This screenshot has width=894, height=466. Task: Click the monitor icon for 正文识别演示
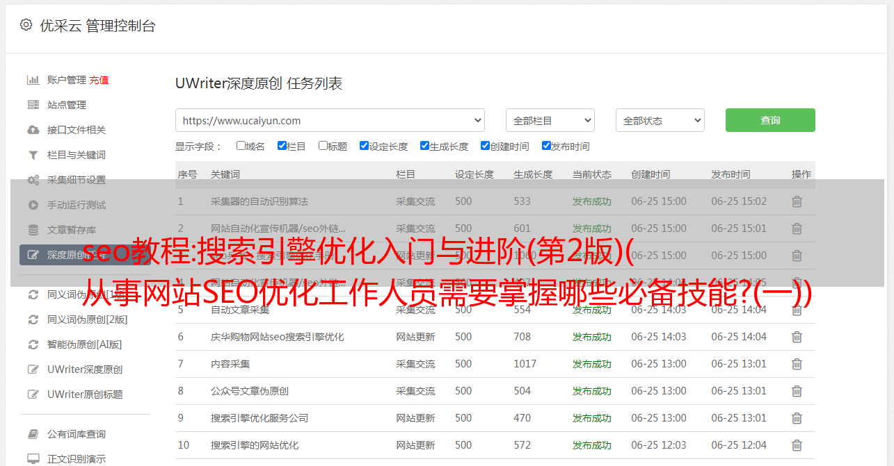coord(33,459)
